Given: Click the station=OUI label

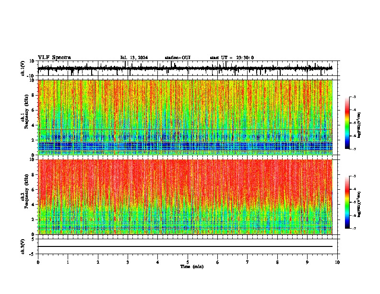Looking at the screenshot, I should click(x=178, y=58).
